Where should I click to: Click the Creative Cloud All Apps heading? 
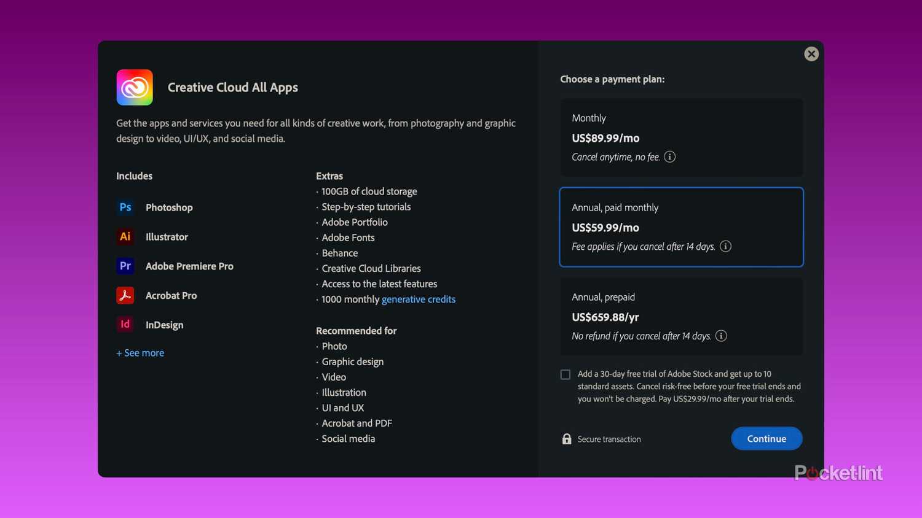coord(233,87)
